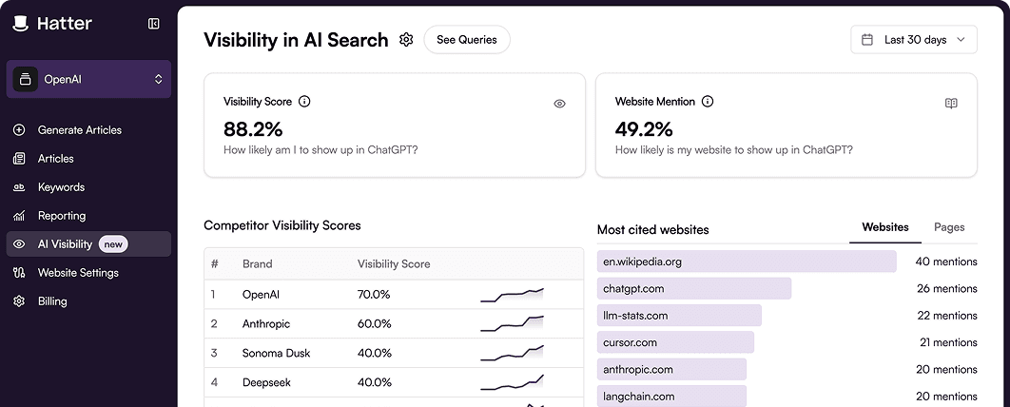
Task: Click the Billing gear icon
Action: (x=19, y=300)
